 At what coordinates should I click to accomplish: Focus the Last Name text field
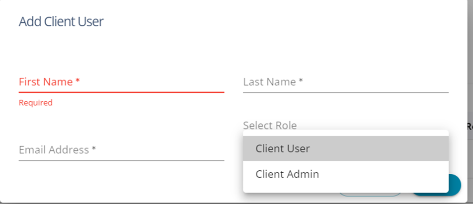[345, 82]
